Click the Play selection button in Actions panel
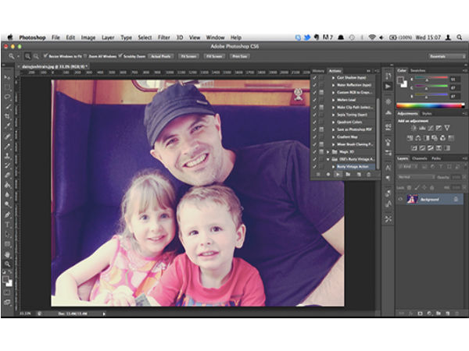This screenshot has height=351, width=469. click(338, 174)
